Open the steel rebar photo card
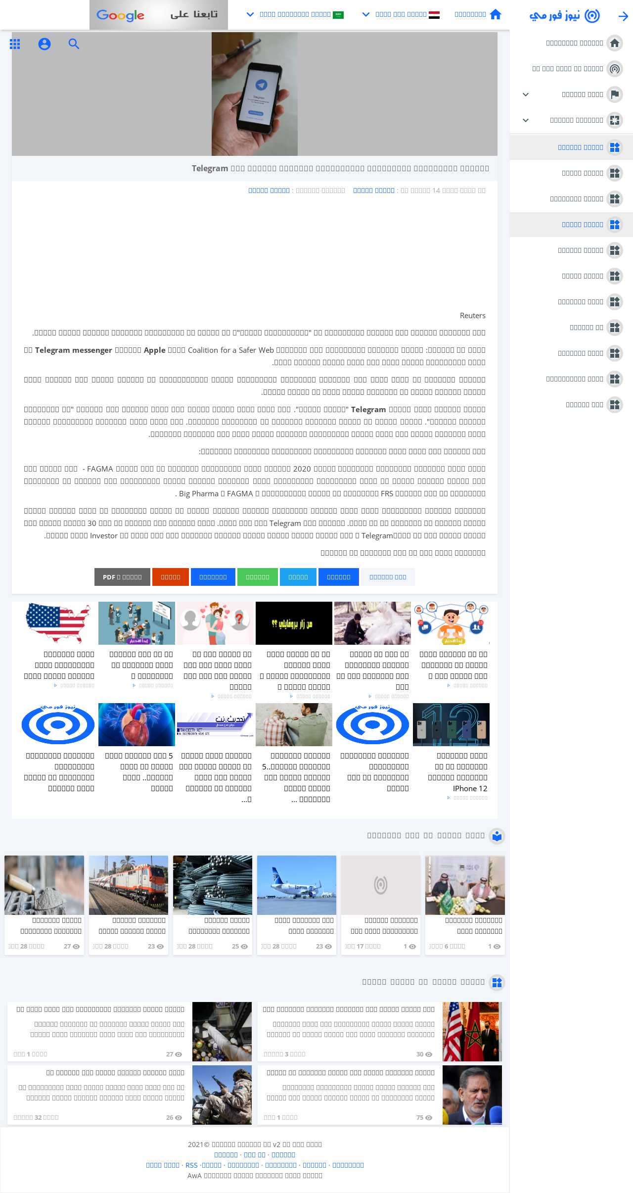633x1193 pixels. [213, 885]
